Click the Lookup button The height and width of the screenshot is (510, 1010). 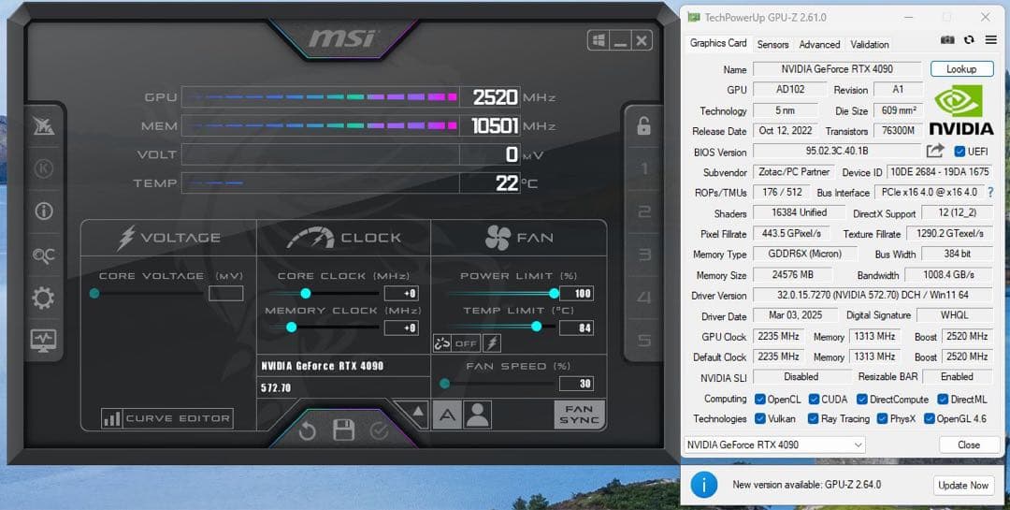[961, 69]
